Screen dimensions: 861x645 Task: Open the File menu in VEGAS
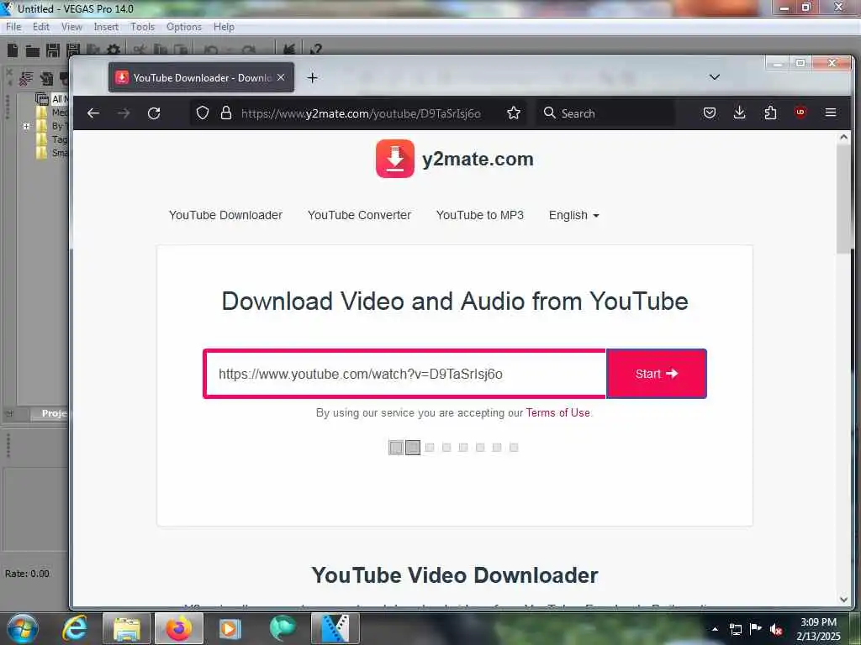13,27
